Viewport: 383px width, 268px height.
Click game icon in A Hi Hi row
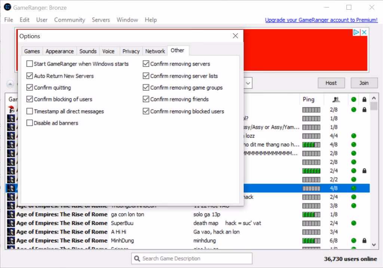coord(11,232)
